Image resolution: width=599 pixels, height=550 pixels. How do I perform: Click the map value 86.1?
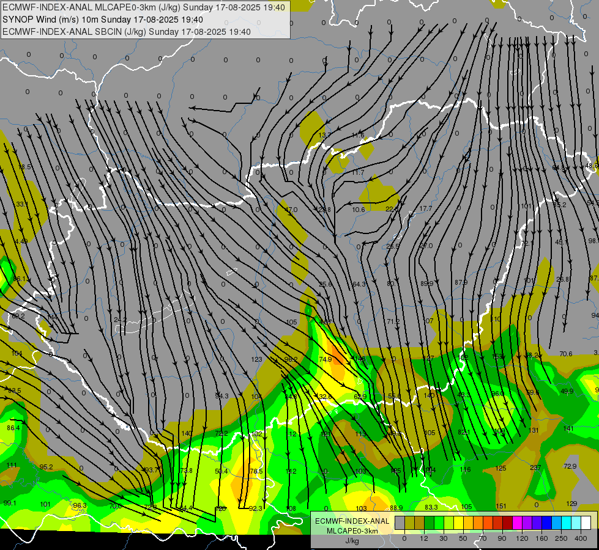pyautogui.click(x=20, y=279)
